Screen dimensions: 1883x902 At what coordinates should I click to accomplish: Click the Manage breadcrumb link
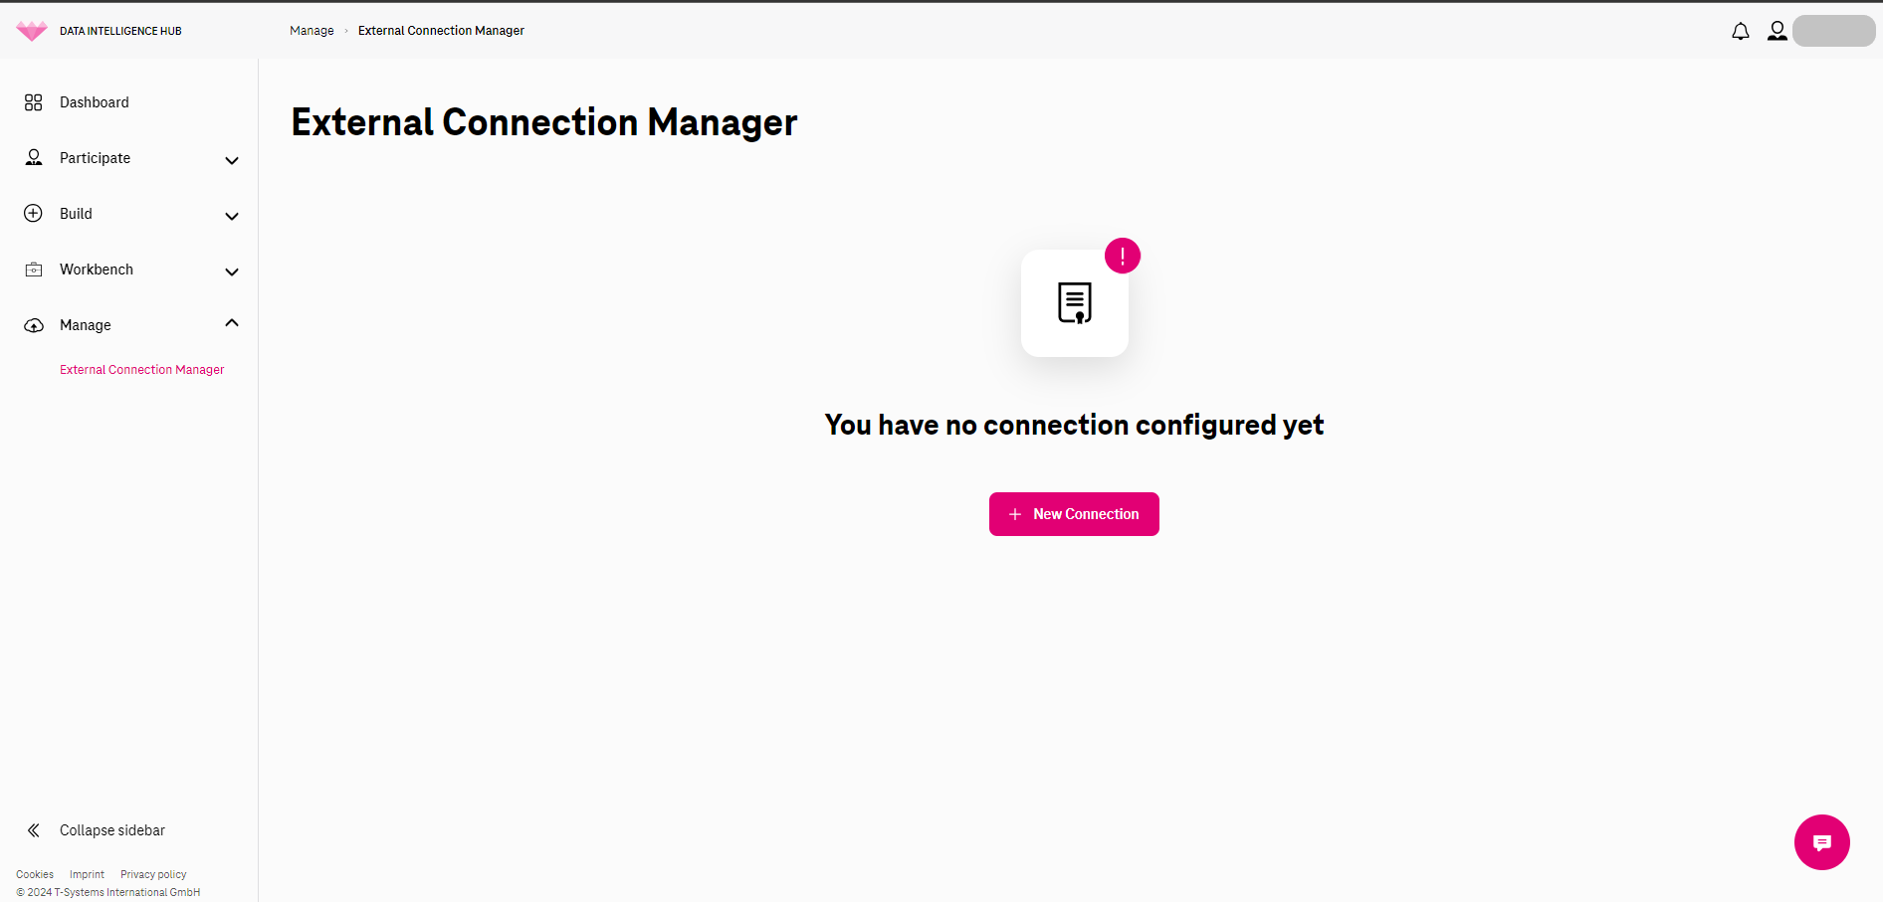[312, 31]
